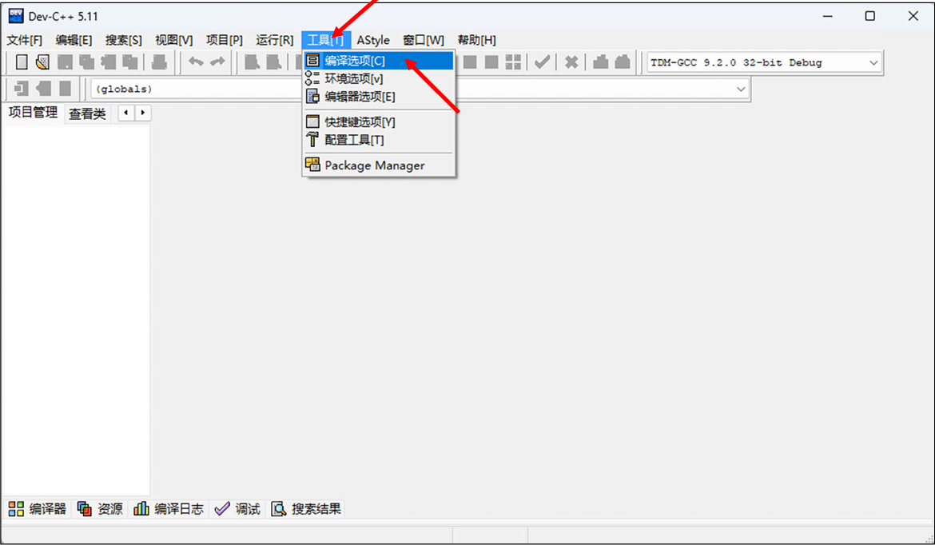Click the abort compilation X icon
This screenshot has width=935, height=545.
coord(571,62)
